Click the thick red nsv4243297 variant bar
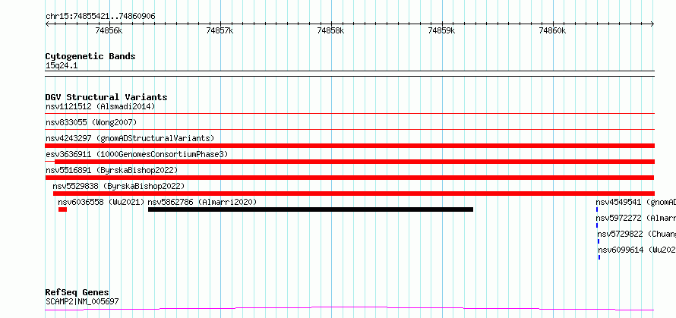The height and width of the screenshot is (318, 676). click(x=350, y=146)
